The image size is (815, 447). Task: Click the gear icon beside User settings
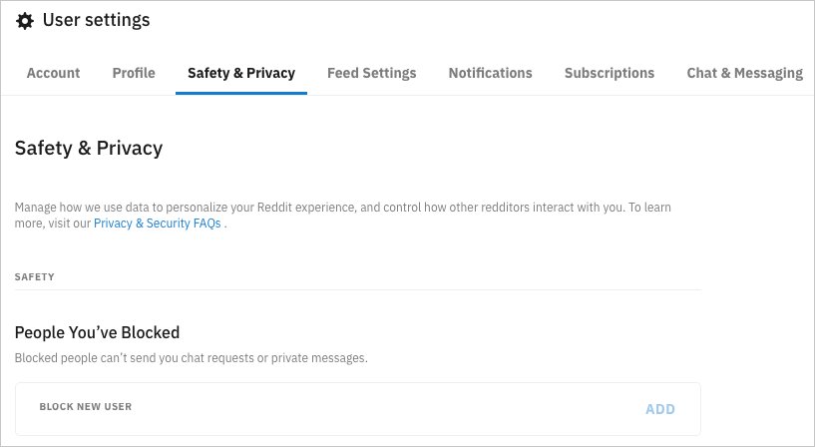coord(25,21)
